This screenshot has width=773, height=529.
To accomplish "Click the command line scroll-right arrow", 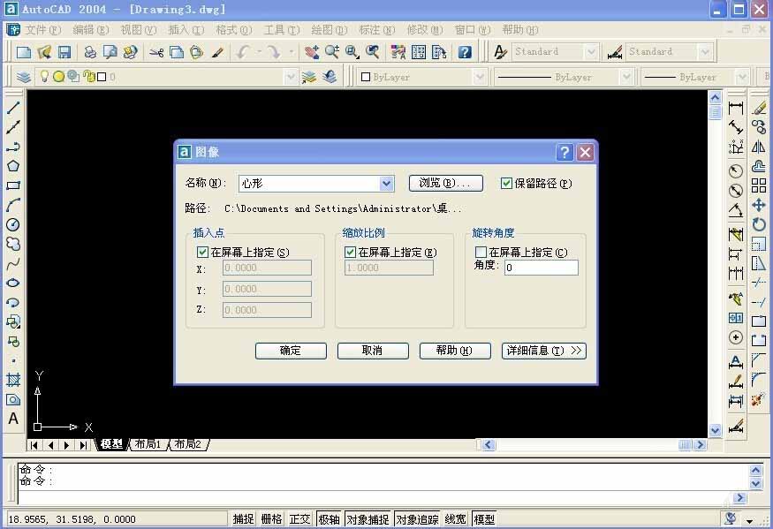I will click(739, 498).
